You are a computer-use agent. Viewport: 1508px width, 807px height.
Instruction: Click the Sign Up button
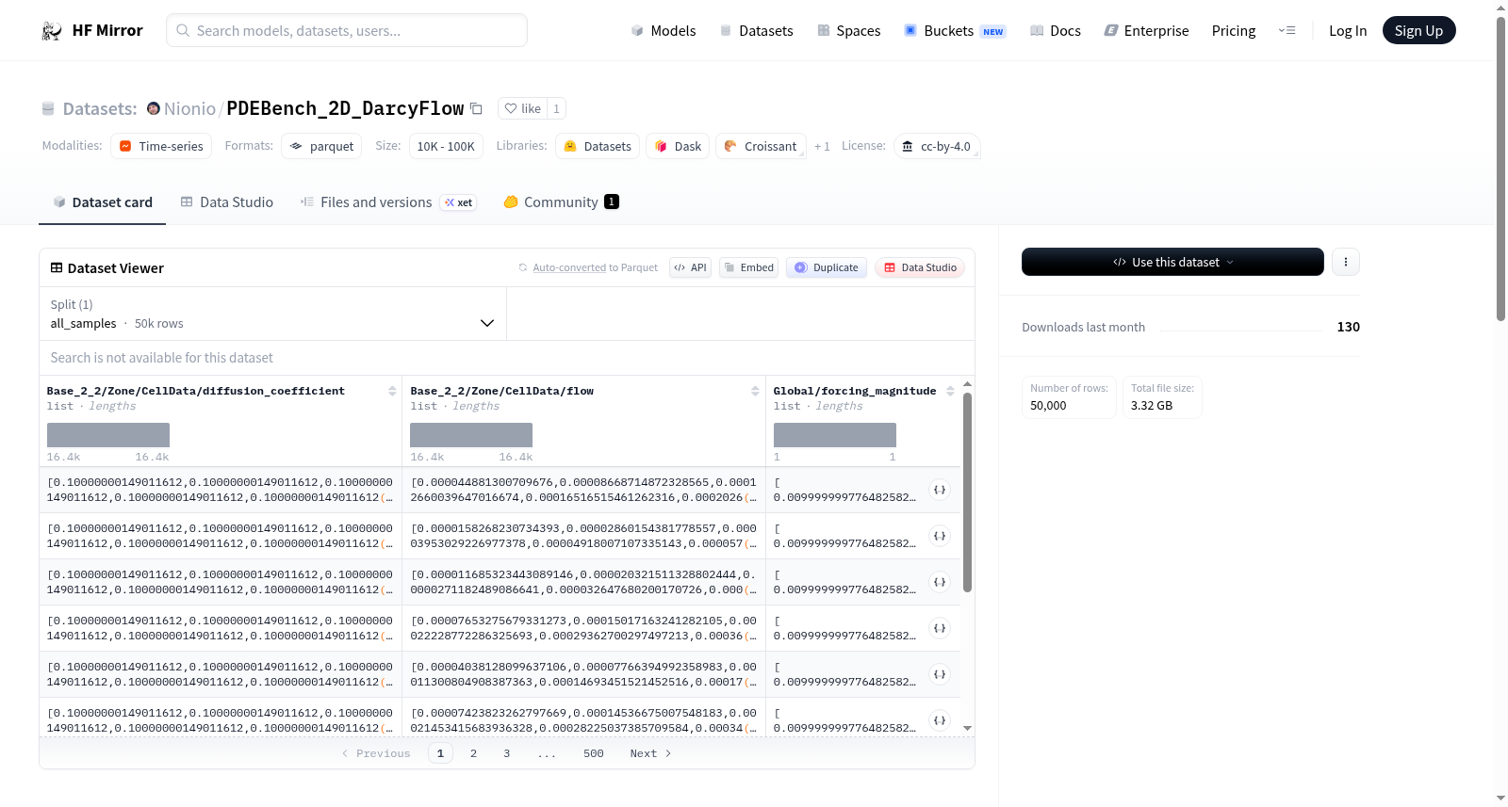[1418, 30]
